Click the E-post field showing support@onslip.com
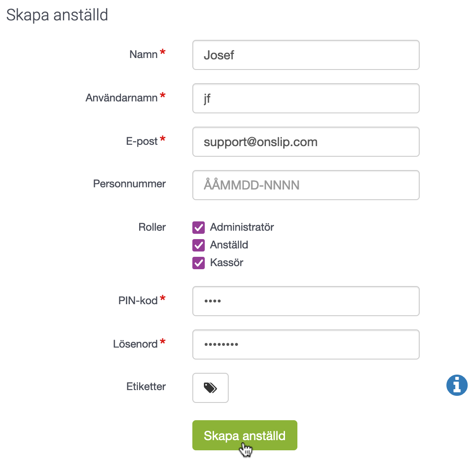476x472 pixels. click(x=306, y=142)
